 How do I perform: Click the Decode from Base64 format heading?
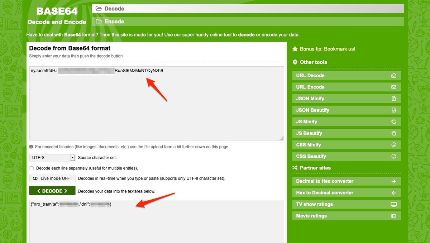tap(70, 48)
